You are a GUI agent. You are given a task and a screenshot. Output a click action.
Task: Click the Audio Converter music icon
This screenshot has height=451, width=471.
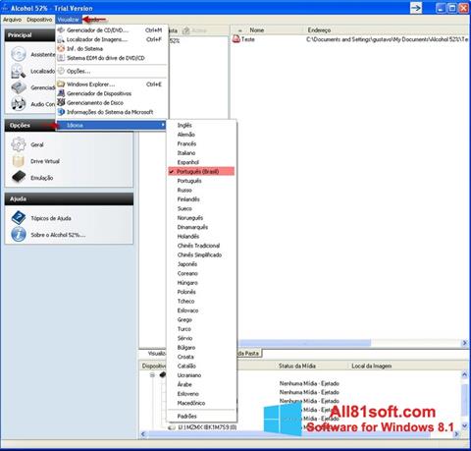19,104
